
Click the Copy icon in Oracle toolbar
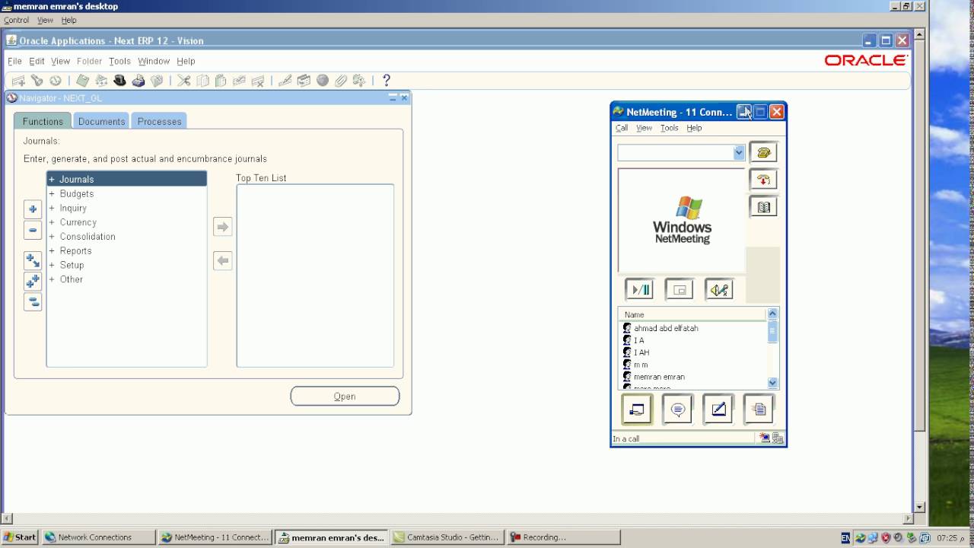(x=202, y=80)
